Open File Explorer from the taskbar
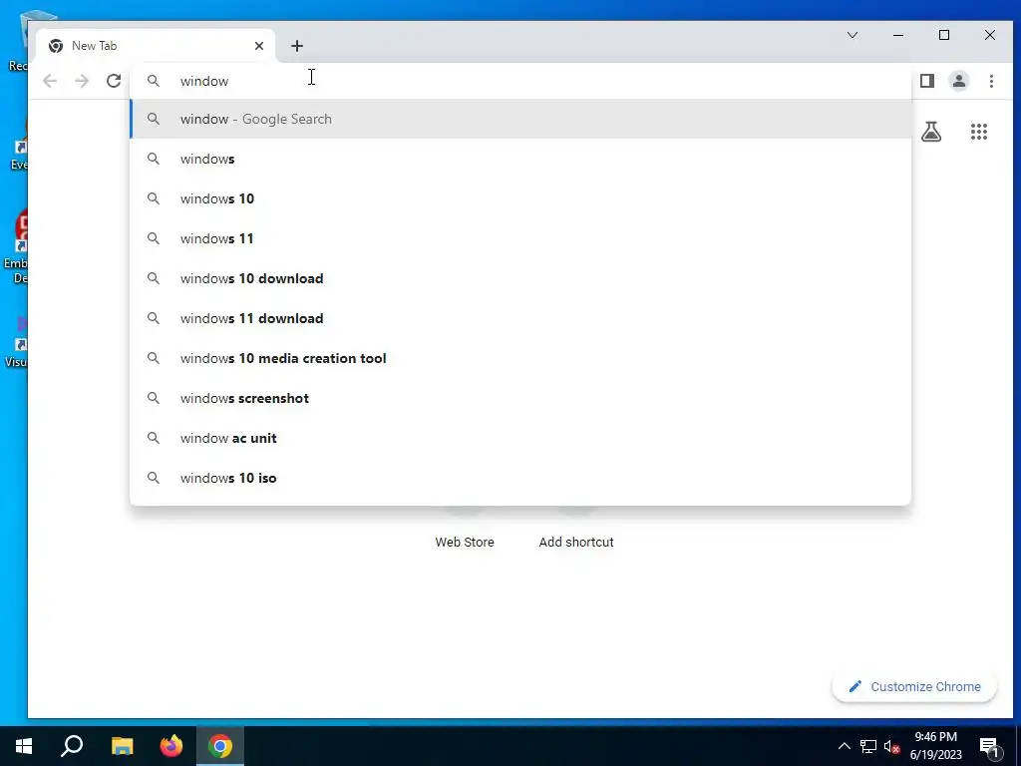Screen dimensions: 1021x766 tap(122, 746)
